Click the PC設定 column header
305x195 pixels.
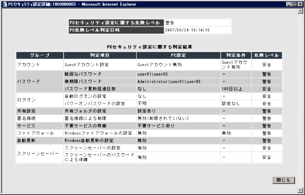179,55
